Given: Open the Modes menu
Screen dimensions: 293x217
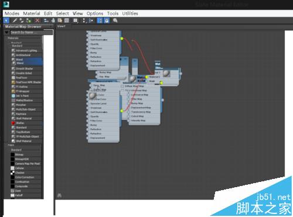Looking at the screenshot, I should tap(12, 13).
